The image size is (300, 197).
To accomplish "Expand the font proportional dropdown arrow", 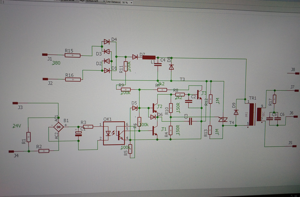I will [77, 1].
